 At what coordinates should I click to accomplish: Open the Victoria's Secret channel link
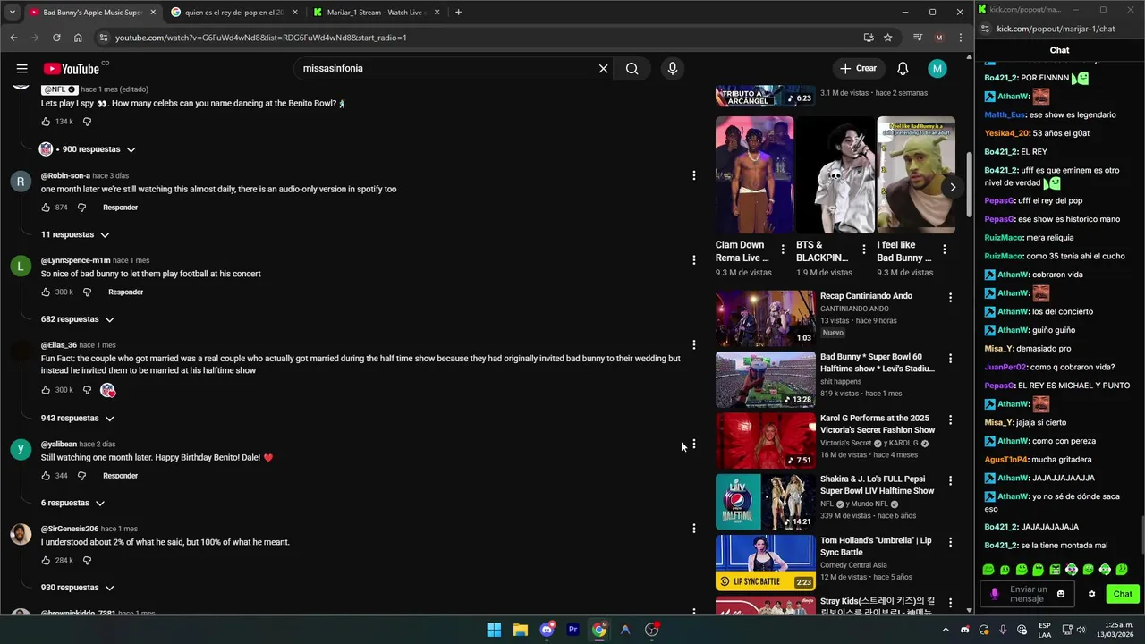coord(845,443)
